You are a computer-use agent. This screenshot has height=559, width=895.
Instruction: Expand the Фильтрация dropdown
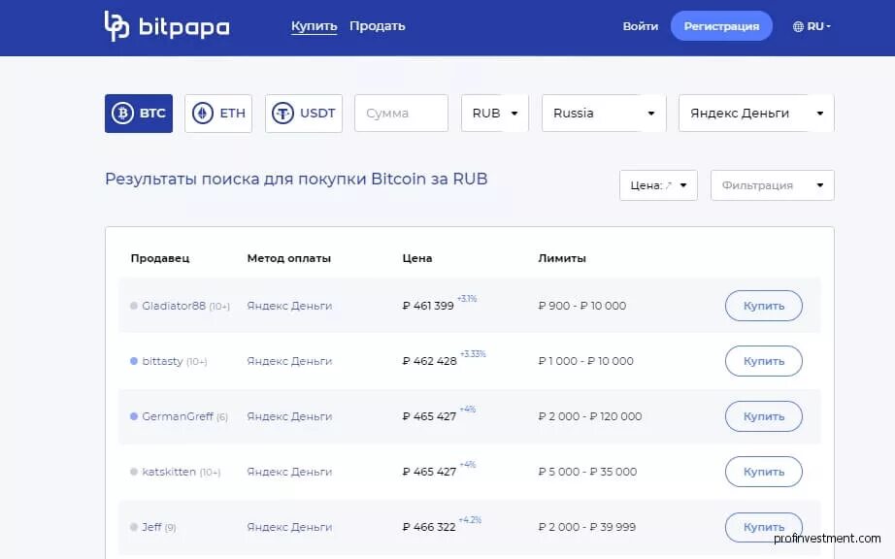[772, 185]
